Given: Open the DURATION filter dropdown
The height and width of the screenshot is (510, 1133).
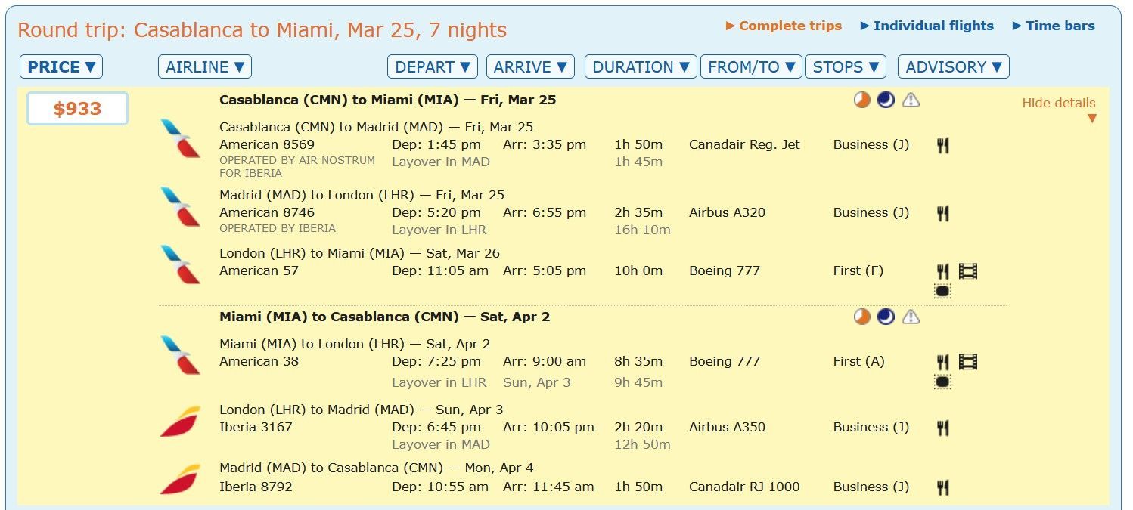Looking at the screenshot, I should tap(641, 66).
